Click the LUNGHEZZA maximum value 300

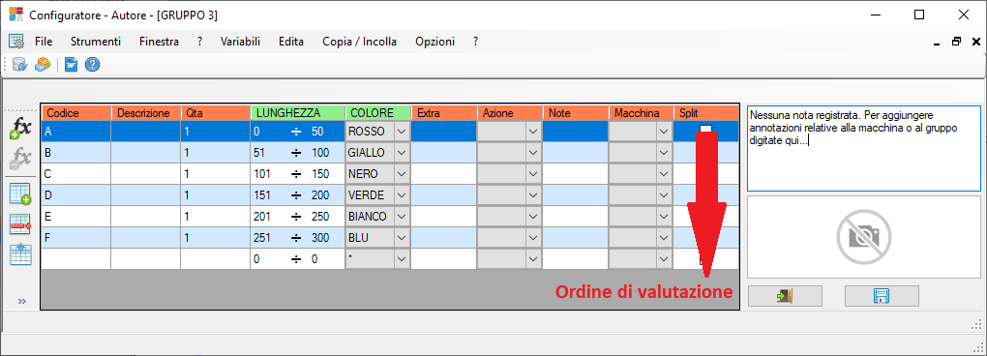320,238
